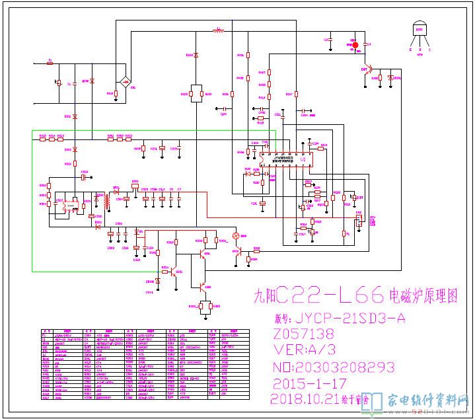Click the U1 controller IC chip
Screen dimensions: 475x419
point(286,159)
